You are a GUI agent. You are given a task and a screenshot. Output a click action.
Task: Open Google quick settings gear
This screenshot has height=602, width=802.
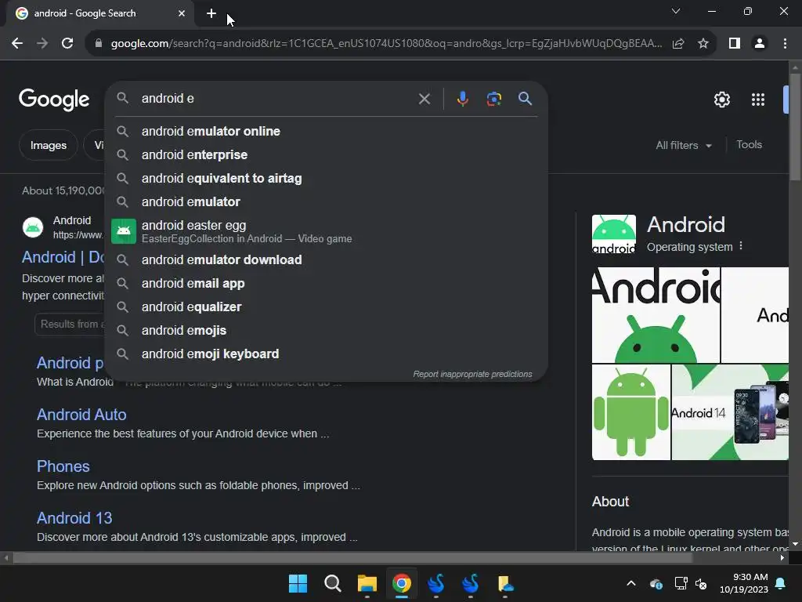(721, 100)
